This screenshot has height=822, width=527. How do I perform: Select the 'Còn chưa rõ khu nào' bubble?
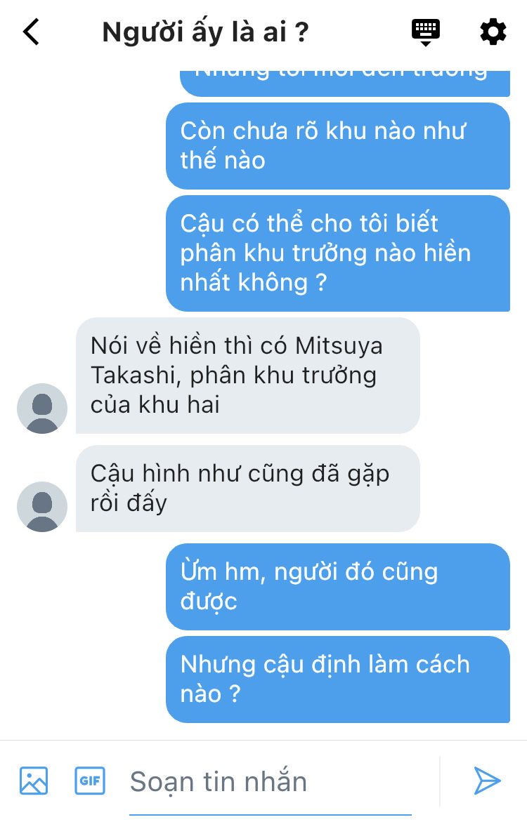(338, 146)
